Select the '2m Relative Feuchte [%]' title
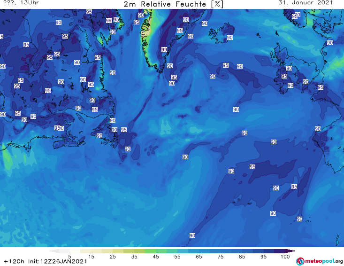Image resolution: width=344 pixels, height=266 pixels. coord(174,4)
